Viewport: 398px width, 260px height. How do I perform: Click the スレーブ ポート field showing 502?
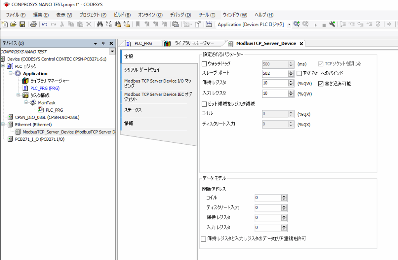coord(276,73)
